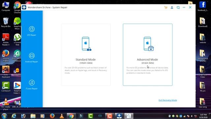Select the Mozilla Firefox desktop icon
Image resolution: width=211 pixels, height=119 pixels.
click(x=6, y=56)
